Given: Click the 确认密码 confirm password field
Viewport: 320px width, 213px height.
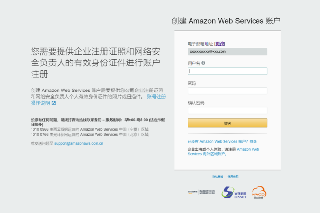Looking at the screenshot, I should [x=227, y=110].
